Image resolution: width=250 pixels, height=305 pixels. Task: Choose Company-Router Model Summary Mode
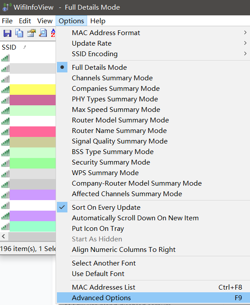(153, 183)
